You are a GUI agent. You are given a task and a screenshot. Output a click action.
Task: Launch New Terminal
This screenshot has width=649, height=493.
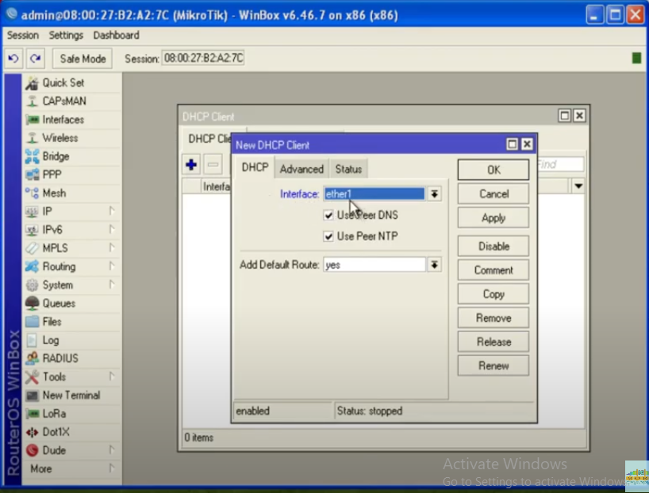[71, 396]
